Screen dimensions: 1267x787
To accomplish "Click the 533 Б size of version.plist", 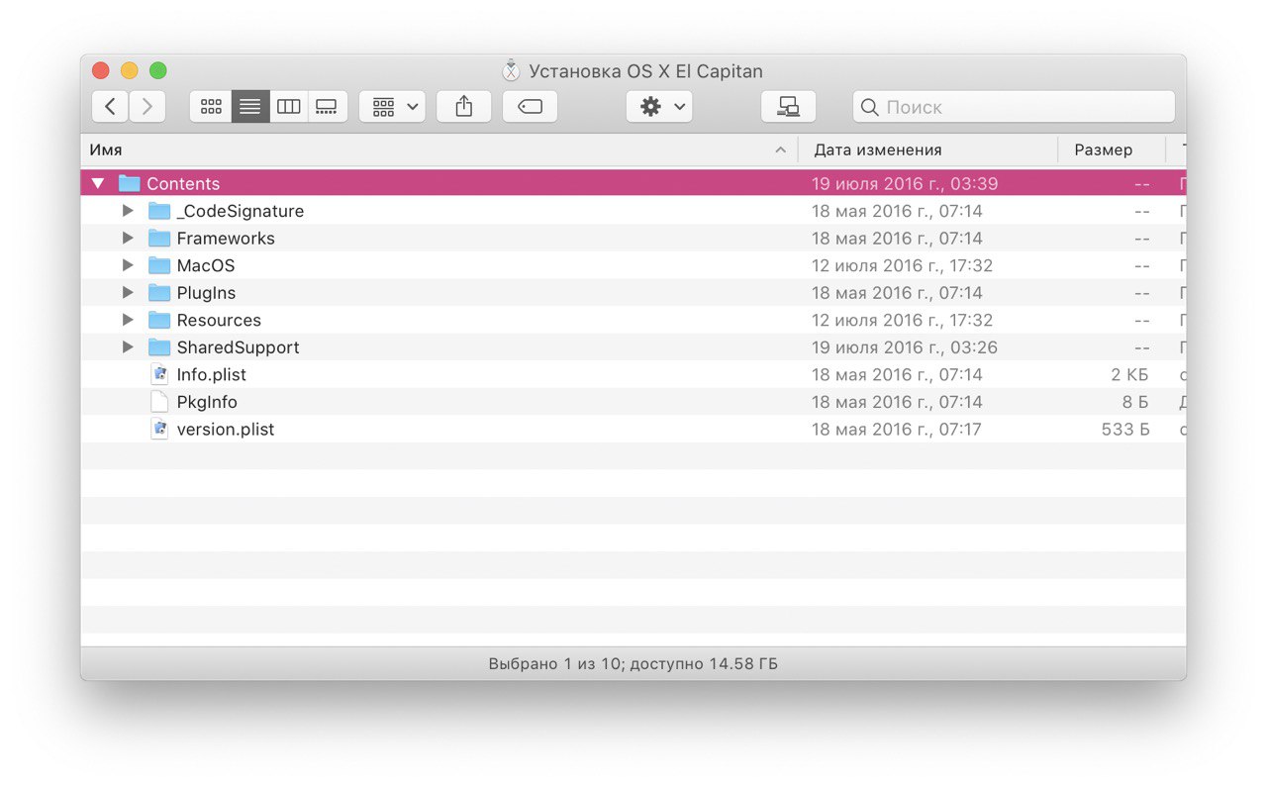I will pos(1125,429).
